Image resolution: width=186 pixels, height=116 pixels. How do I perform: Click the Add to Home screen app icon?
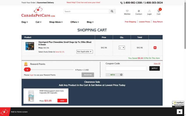(x=5, y=112)
